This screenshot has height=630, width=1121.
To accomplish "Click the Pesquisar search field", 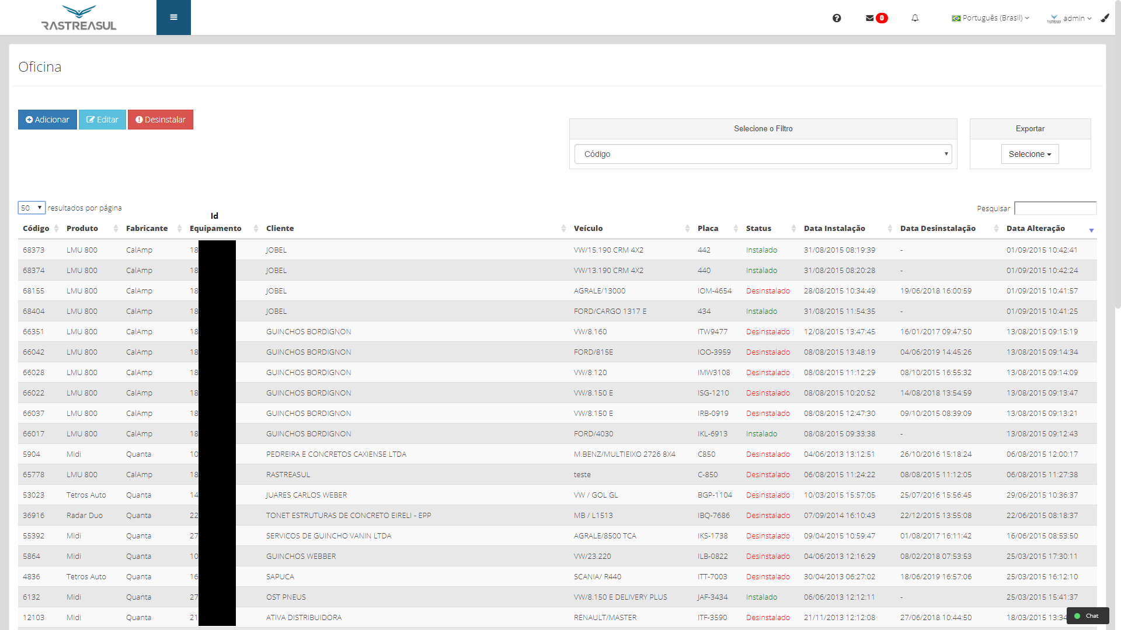I will tap(1055, 208).
